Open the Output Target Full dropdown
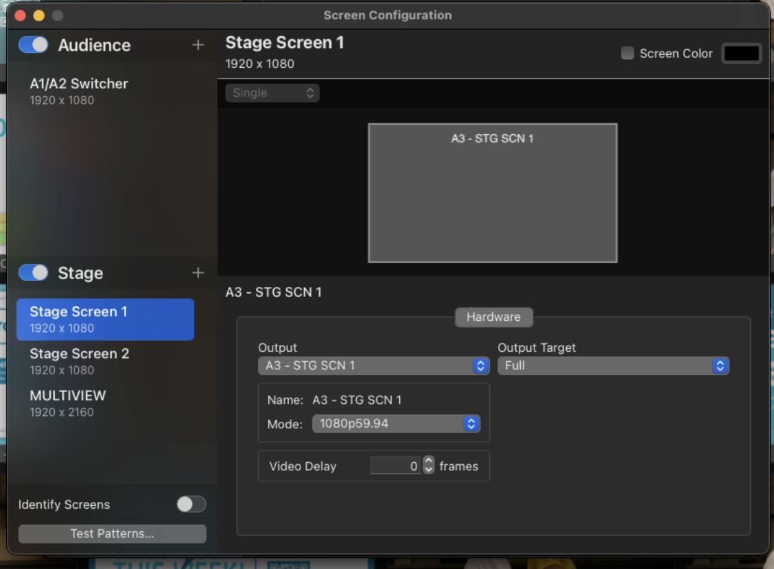Image resolution: width=774 pixels, height=569 pixels. (x=613, y=365)
